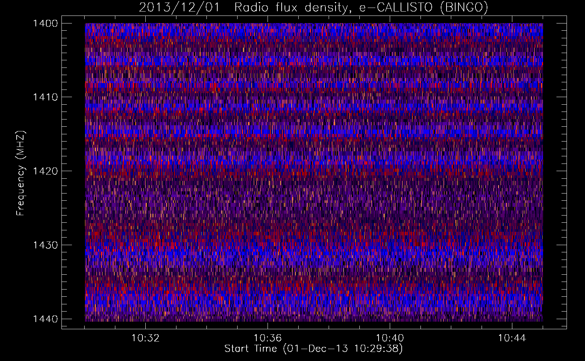Click the 1430 frequency tick label
The width and height of the screenshot is (585, 361).
(45, 245)
